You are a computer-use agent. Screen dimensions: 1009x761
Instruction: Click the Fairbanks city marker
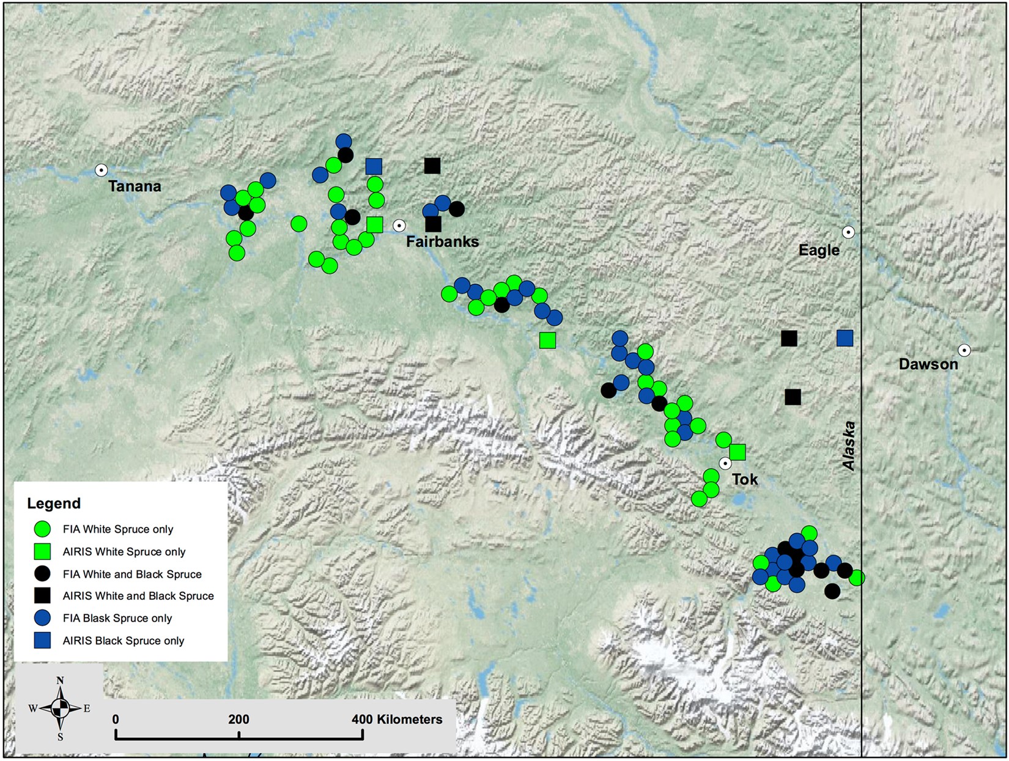point(399,226)
